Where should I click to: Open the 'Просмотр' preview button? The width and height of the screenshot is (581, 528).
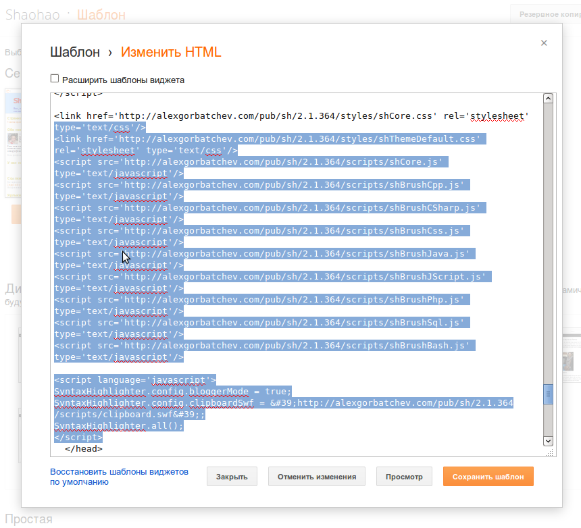(404, 477)
